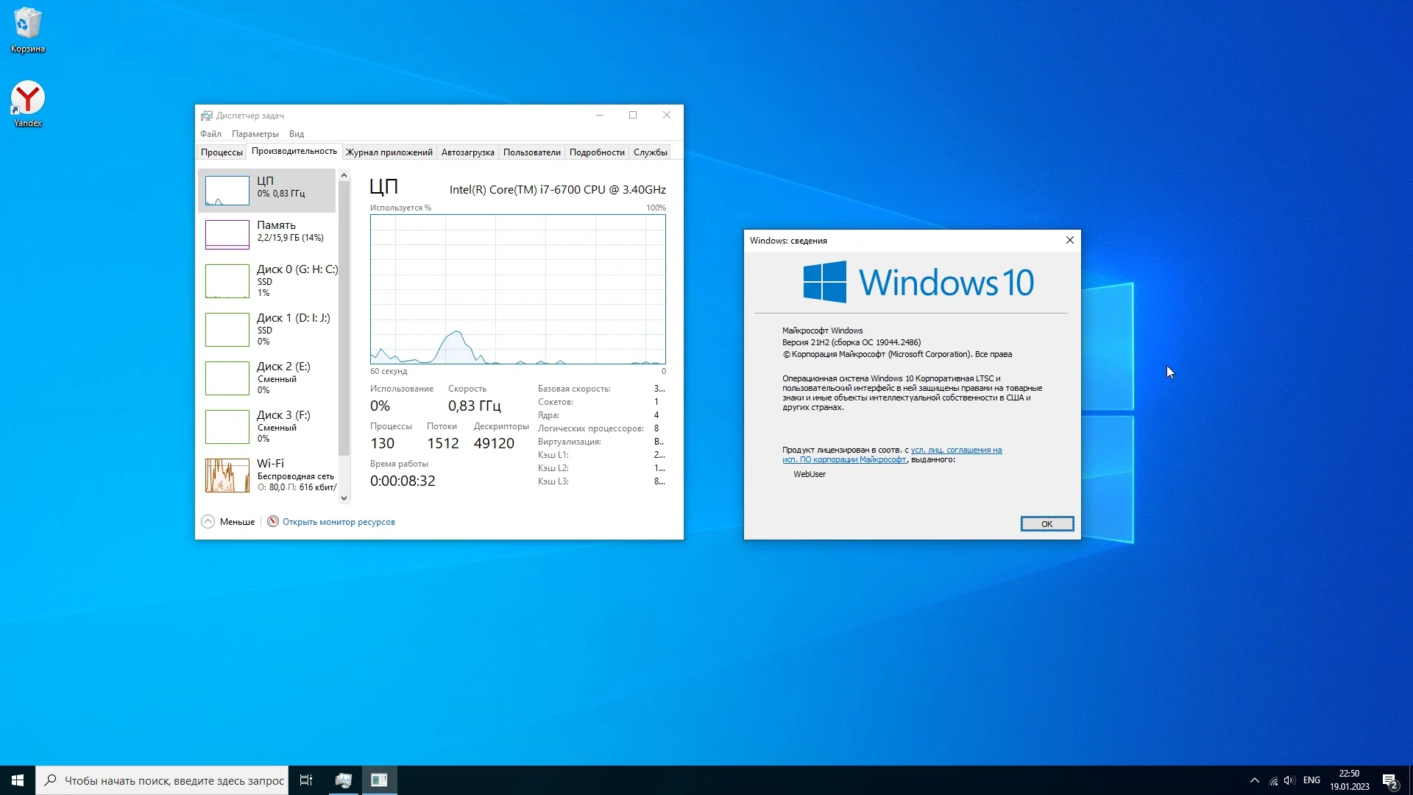Show hidden tray icons chevron
The image size is (1413, 795).
click(x=1254, y=780)
